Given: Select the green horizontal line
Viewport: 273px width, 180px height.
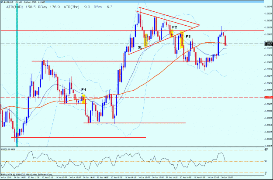Looking at the screenshot, I should [114, 73].
